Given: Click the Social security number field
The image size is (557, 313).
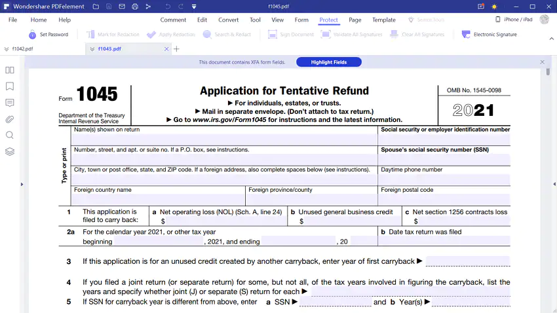Looking at the screenshot, I should click(444, 139).
